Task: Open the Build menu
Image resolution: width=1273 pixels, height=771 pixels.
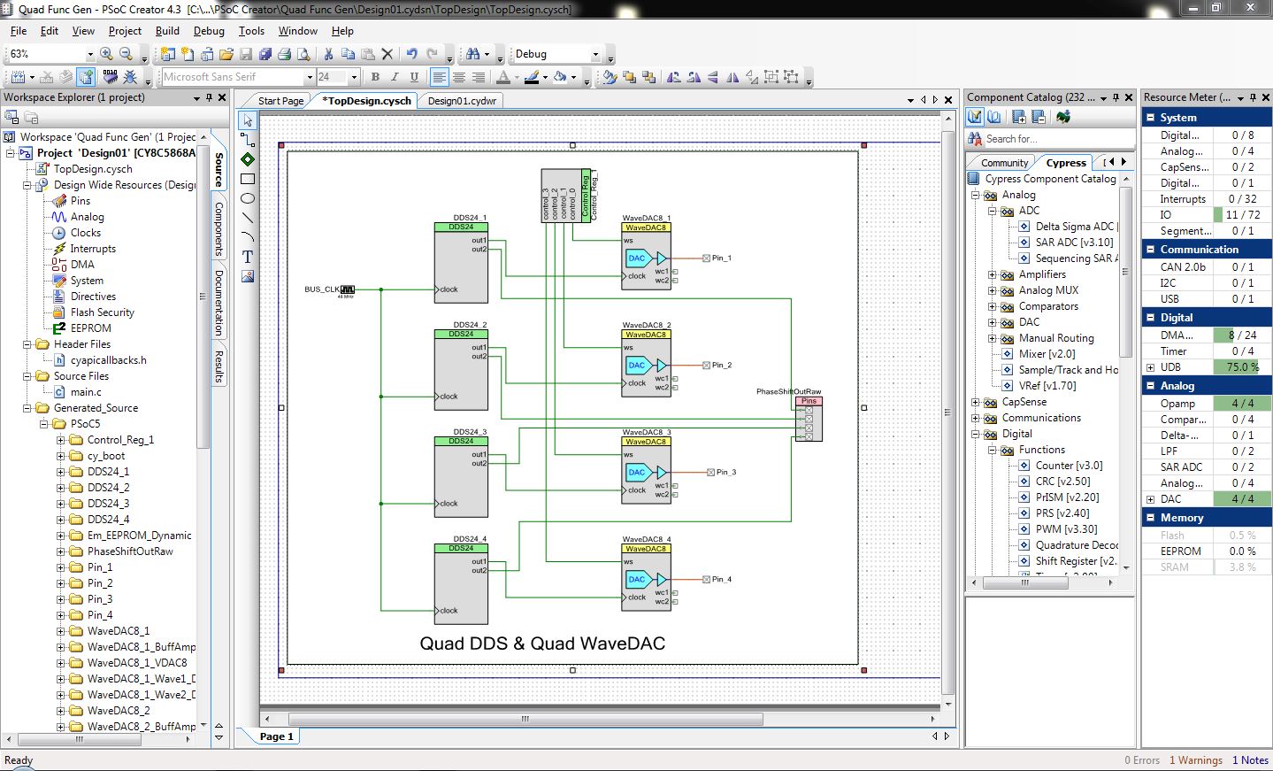Action: [167, 31]
